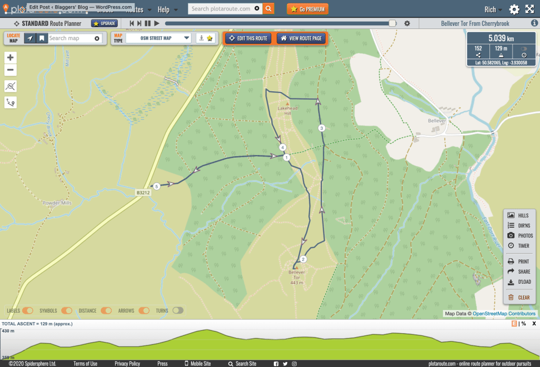Open settings with the gear icon
540x367 pixels.
pos(514,9)
